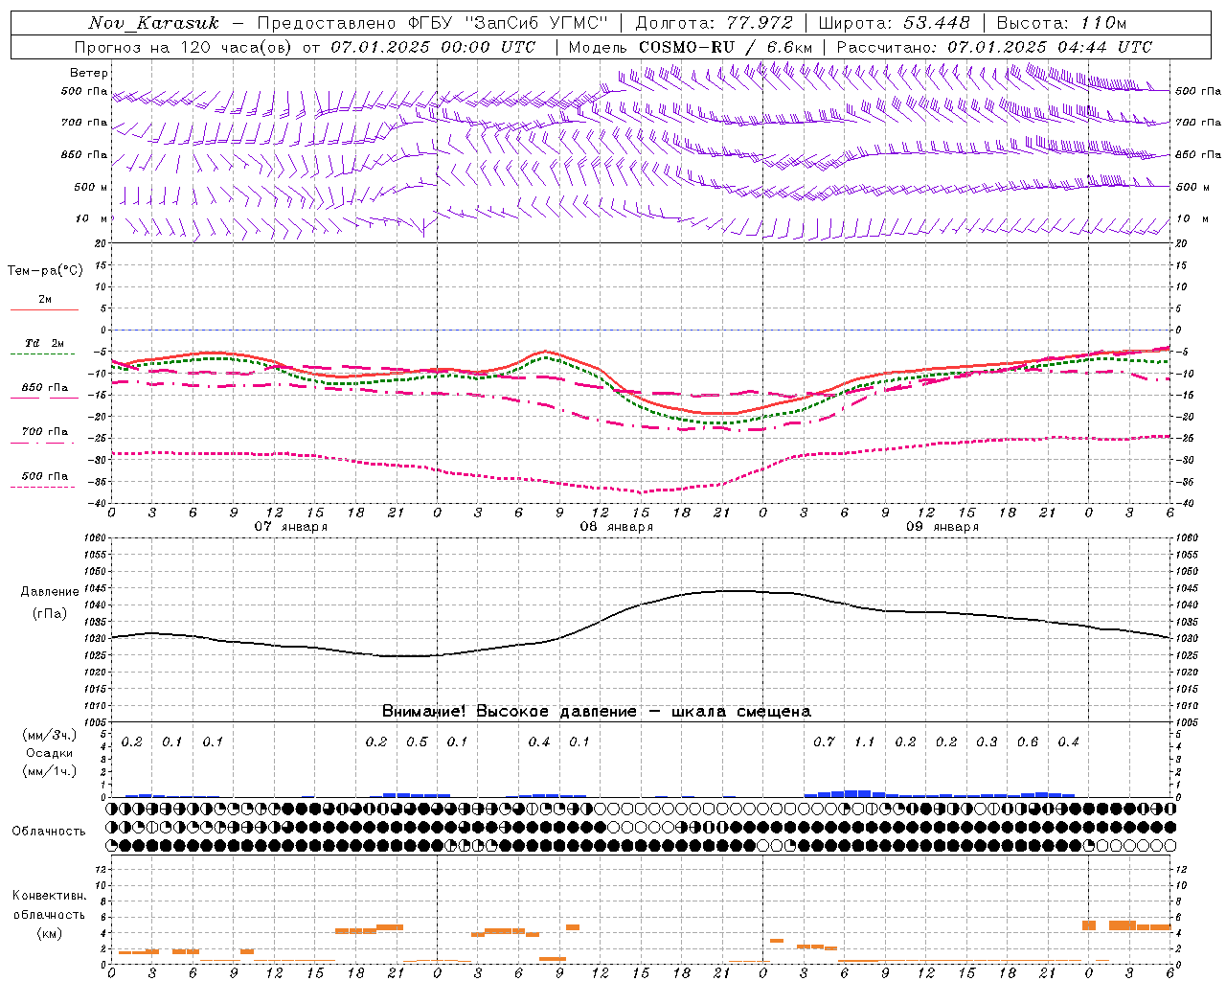
Task: Select forecast start time 07.01.2025 00:00 UTC
Action: (x=433, y=47)
